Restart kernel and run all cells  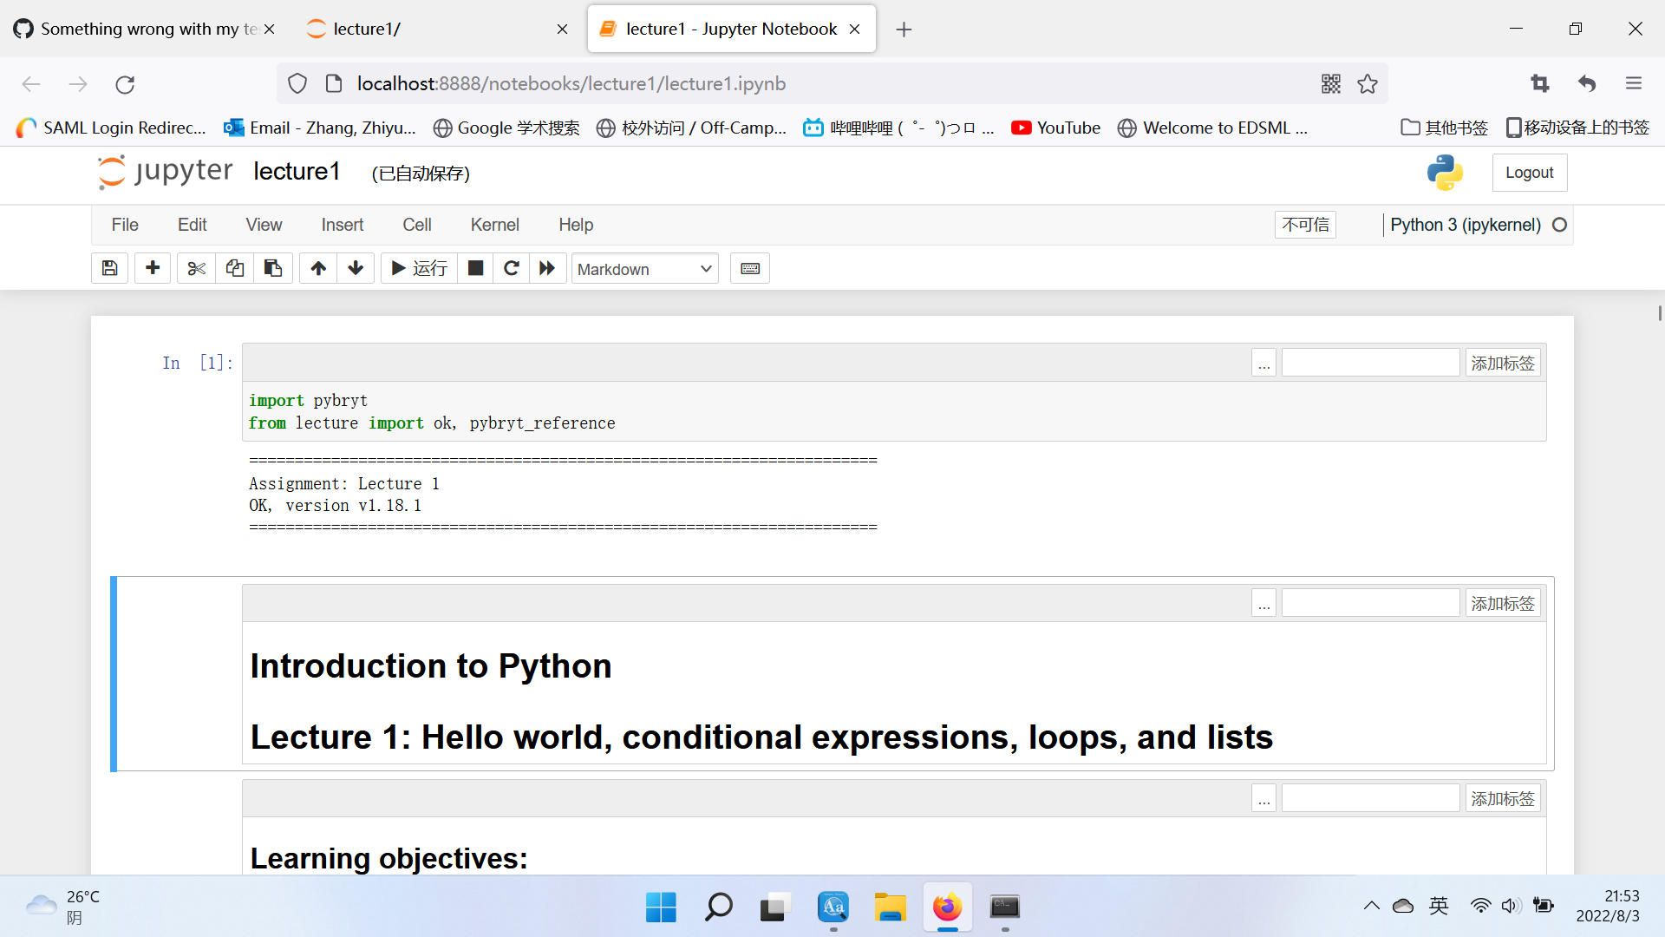[547, 268]
